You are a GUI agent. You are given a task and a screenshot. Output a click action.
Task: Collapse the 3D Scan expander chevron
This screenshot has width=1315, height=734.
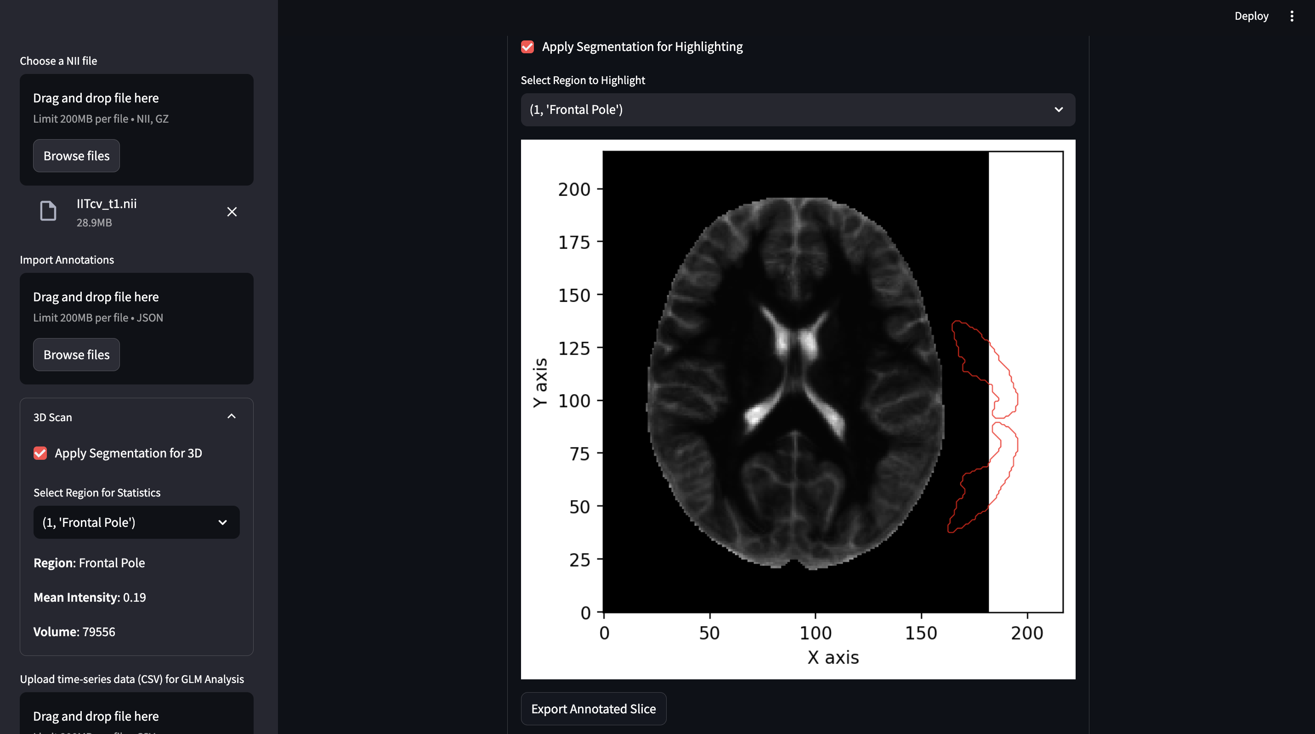[x=231, y=417]
